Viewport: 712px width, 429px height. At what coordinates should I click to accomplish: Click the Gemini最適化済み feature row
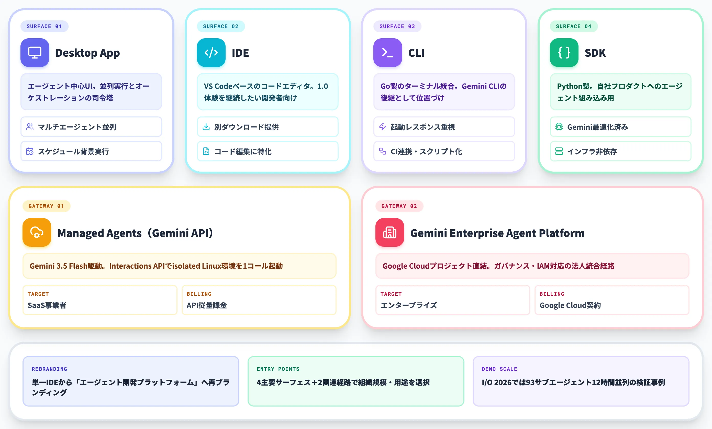pos(621,127)
